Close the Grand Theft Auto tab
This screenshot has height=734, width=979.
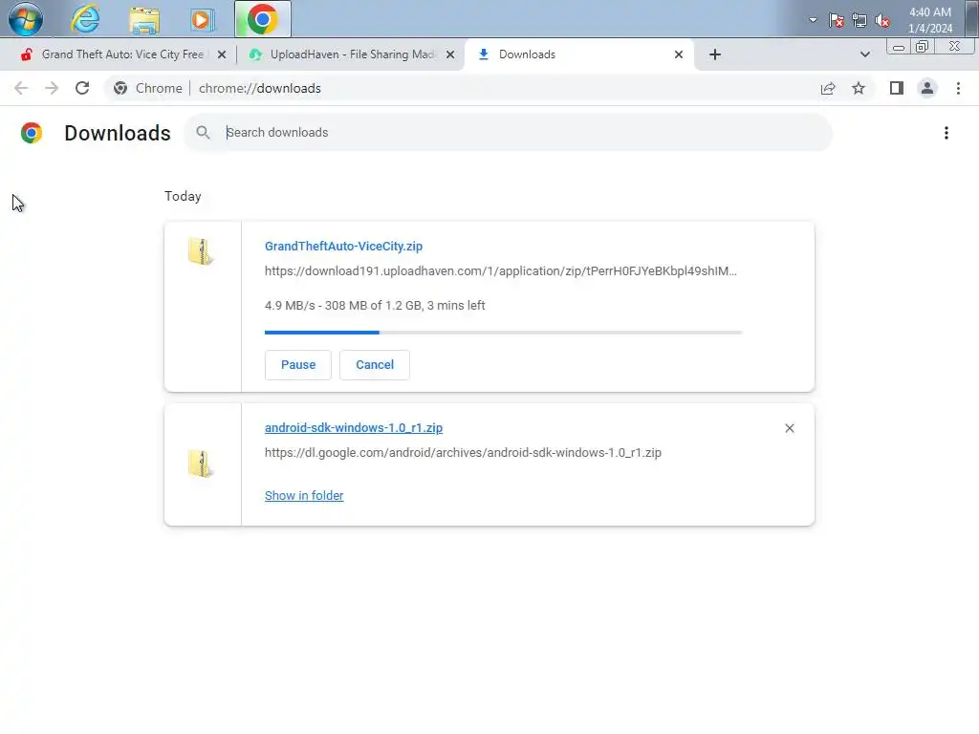click(221, 54)
